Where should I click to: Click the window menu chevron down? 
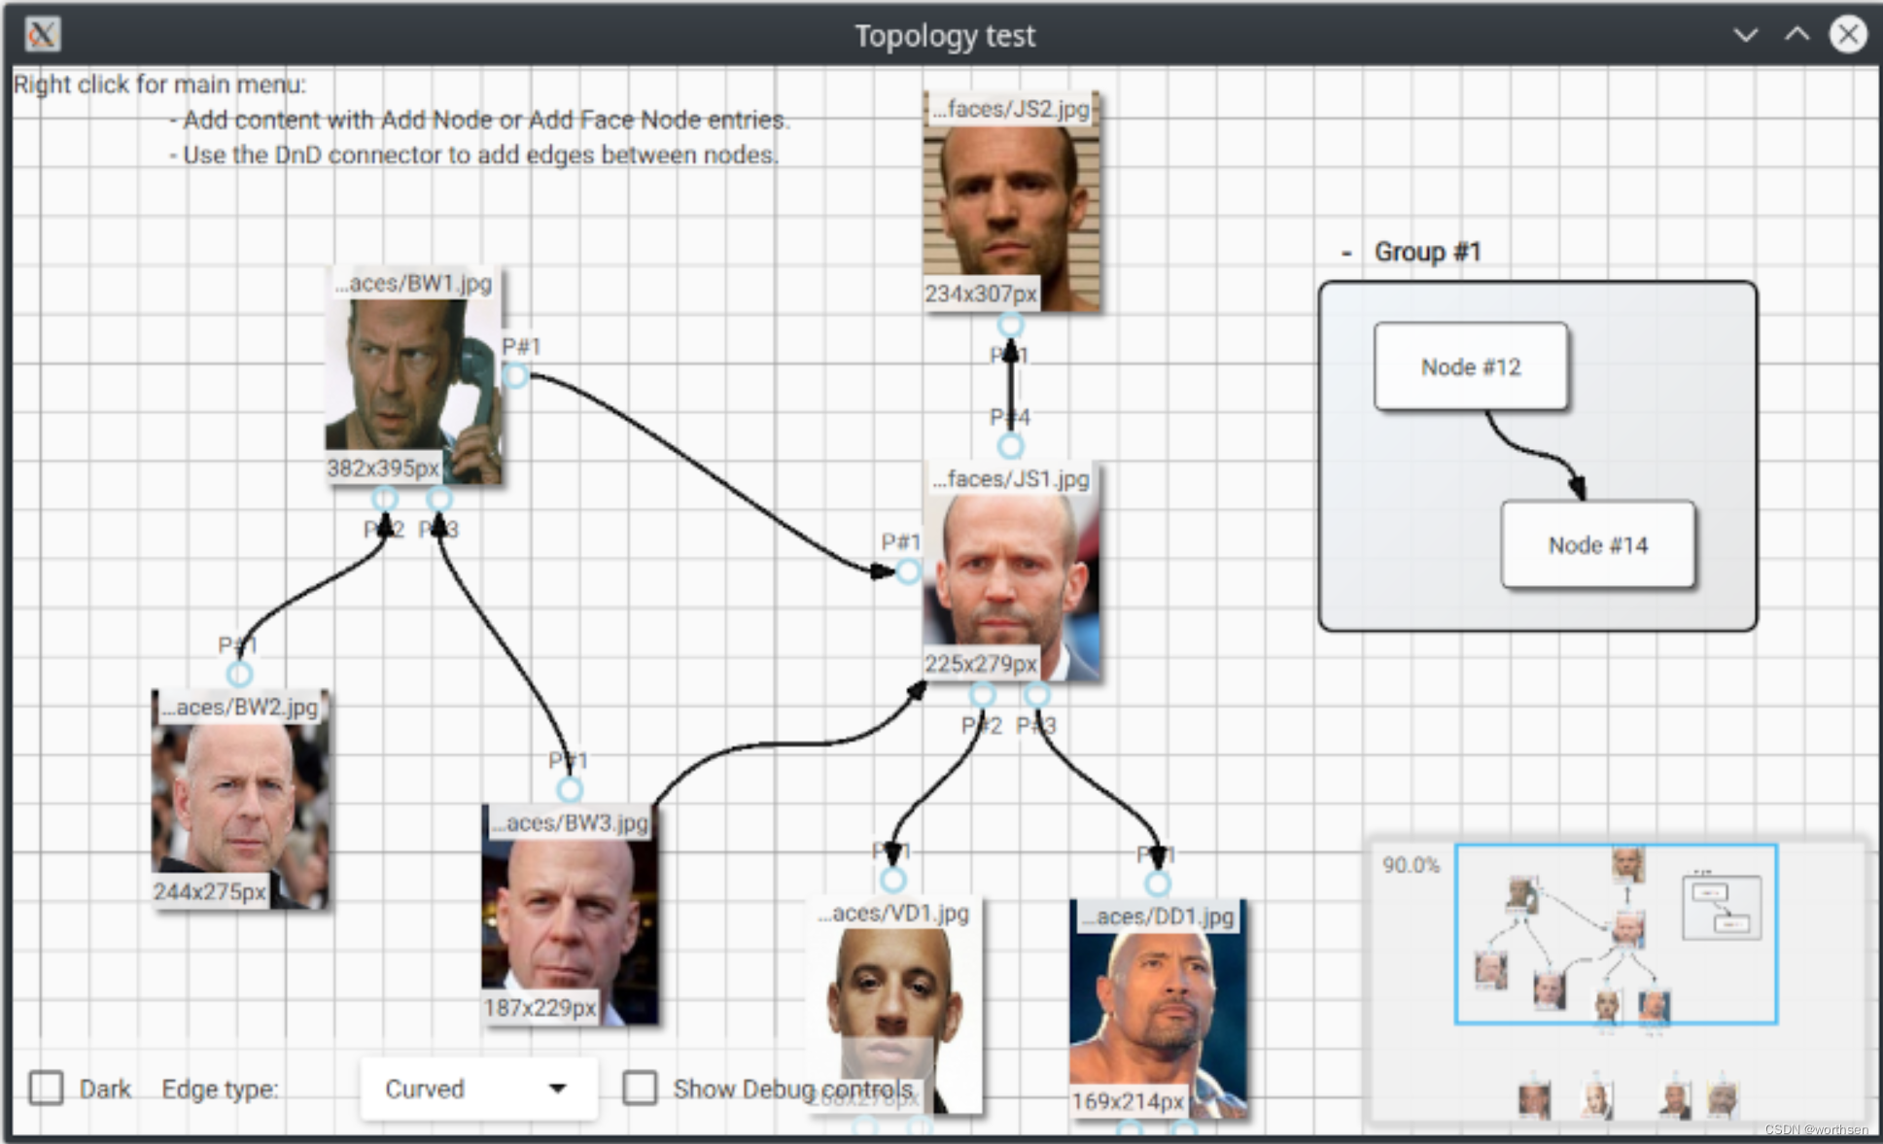point(1745,35)
